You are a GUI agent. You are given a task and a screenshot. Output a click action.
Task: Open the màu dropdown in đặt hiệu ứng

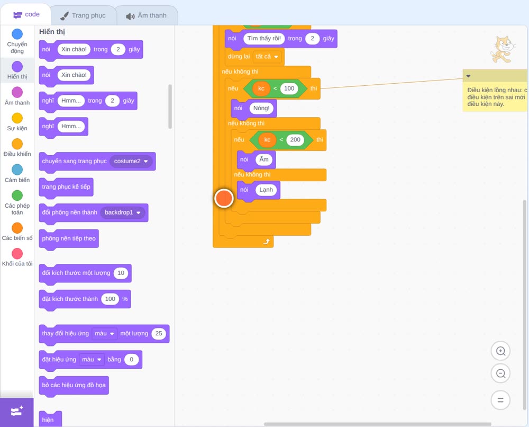(92, 359)
